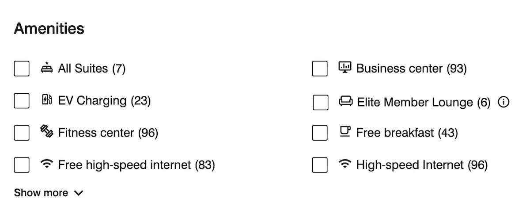Check the All Suites checkbox
This screenshot has width=530, height=218.
(22, 69)
